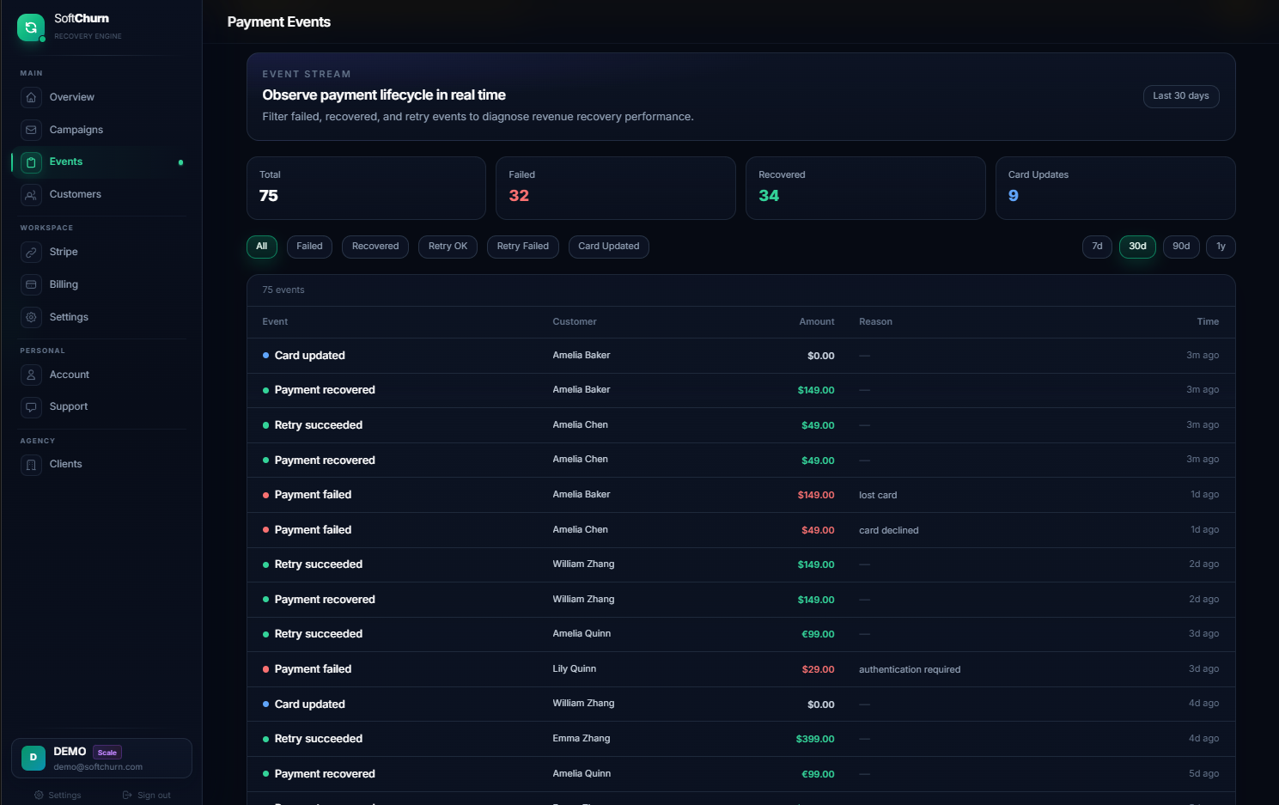Image resolution: width=1279 pixels, height=805 pixels.
Task: Click the $399.00 amount for Emma Zhang
Action: 815,739
